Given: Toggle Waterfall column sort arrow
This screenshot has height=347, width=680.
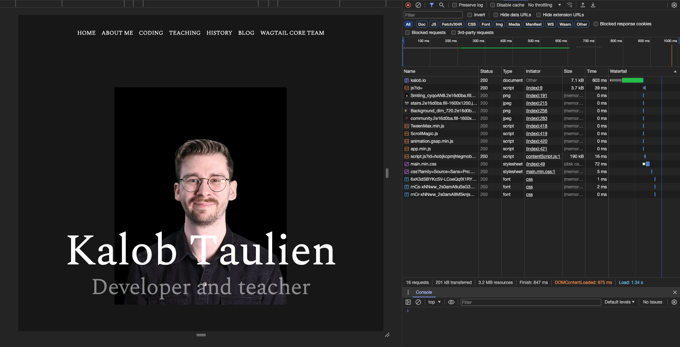Looking at the screenshot, I should pos(675,71).
